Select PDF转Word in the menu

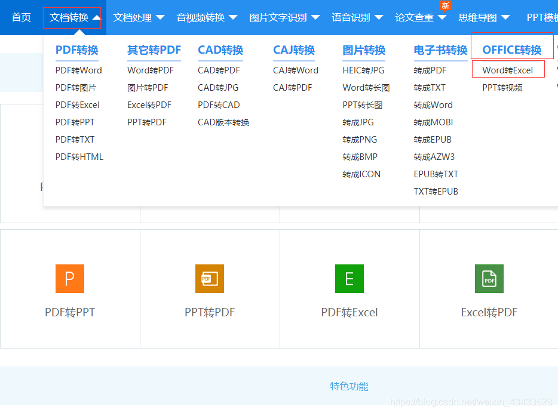pyautogui.click(x=79, y=70)
